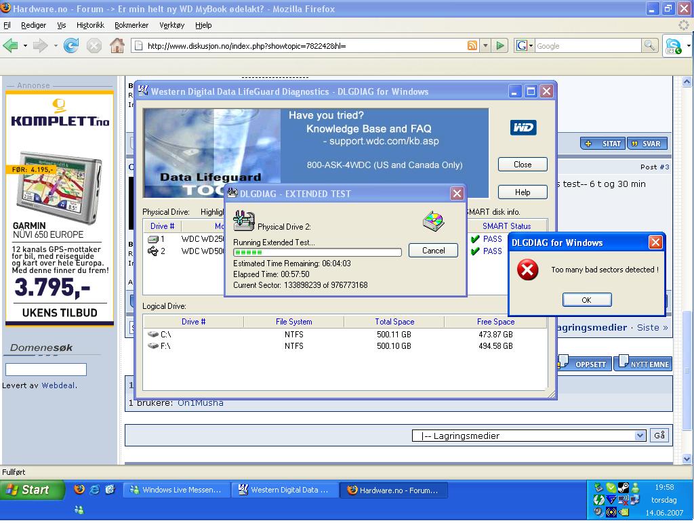Click the green Go arrow beside URL

pyautogui.click(x=500, y=45)
